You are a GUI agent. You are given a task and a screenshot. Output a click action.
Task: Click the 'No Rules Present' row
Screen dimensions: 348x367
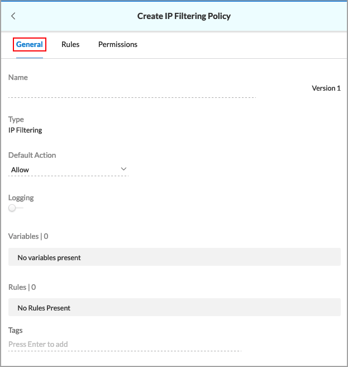174,307
